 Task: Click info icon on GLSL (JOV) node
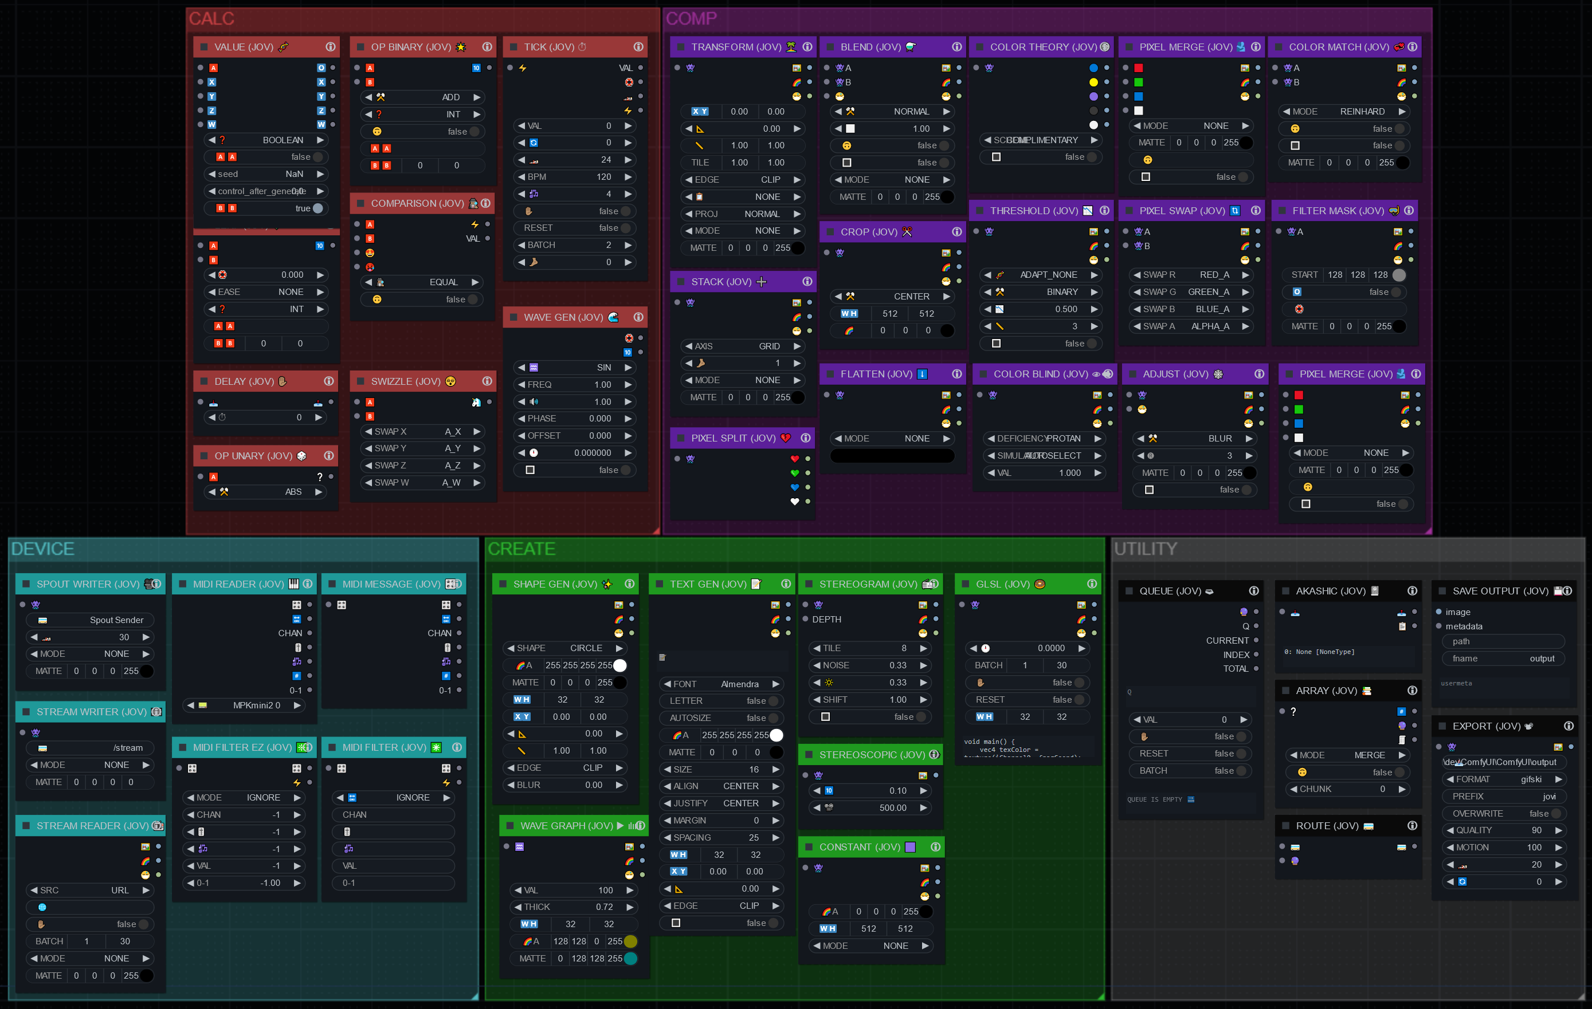point(1092,584)
